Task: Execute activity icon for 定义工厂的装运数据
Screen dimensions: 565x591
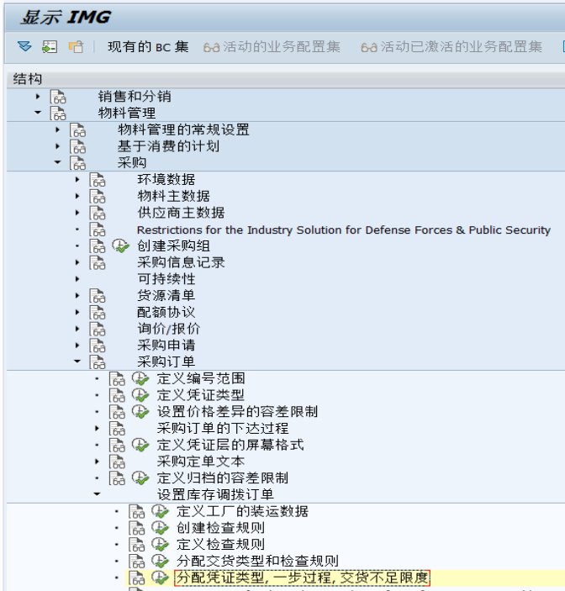Action: click(x=160, y=511)
